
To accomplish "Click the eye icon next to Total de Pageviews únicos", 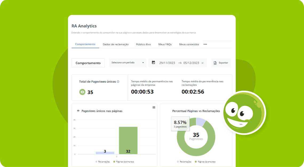I will [82, 92].
